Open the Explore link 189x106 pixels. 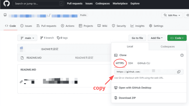tap(135, 4)
